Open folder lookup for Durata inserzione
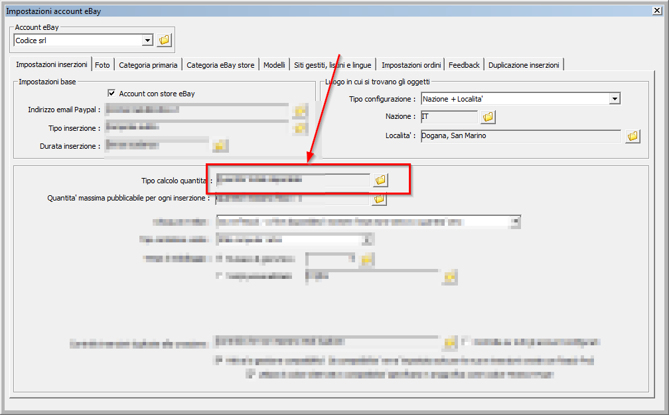This screenshot has height=415, width=669. coord(219,146)
